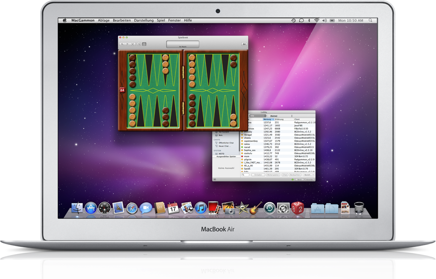Sort by the Wertung column header
The image size is (436, 279).
268,119
